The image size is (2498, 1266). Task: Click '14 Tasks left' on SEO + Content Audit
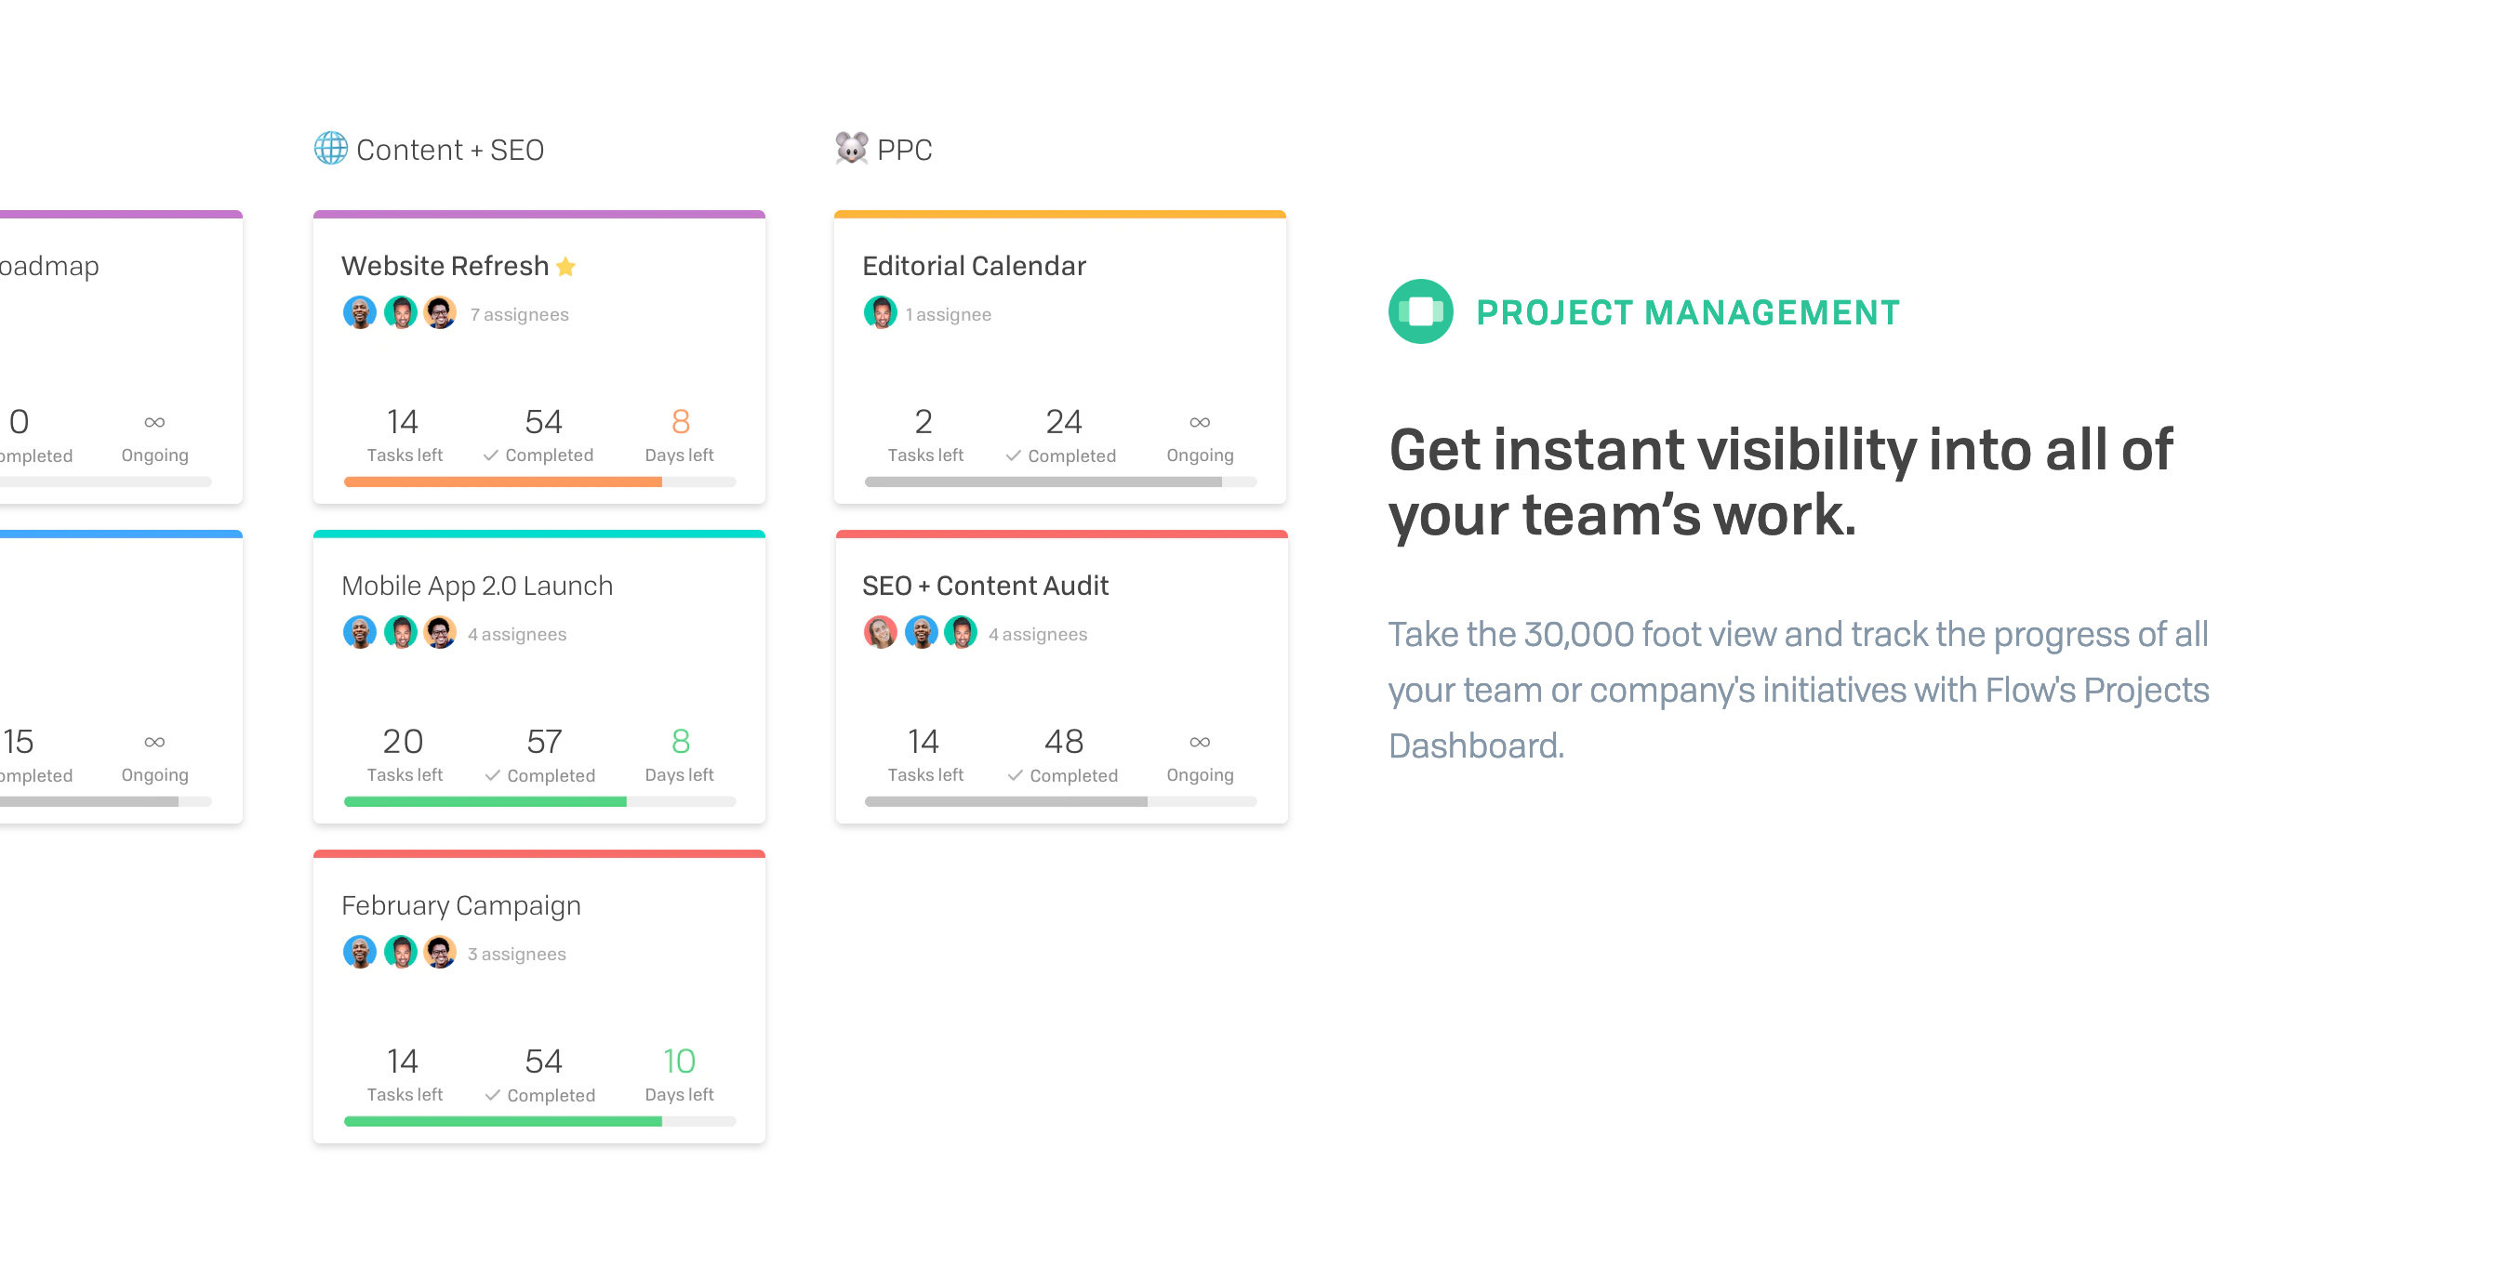tap(925, 754)
